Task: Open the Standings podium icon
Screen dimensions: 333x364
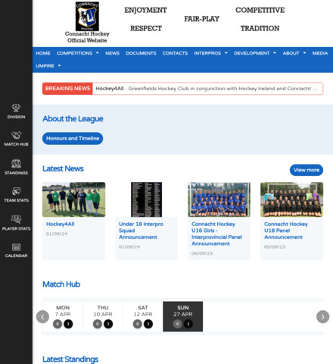Action: [16, 164]
